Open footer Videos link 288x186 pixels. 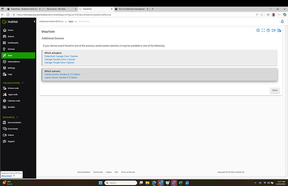pyautogui.click(x=109, y=172)
